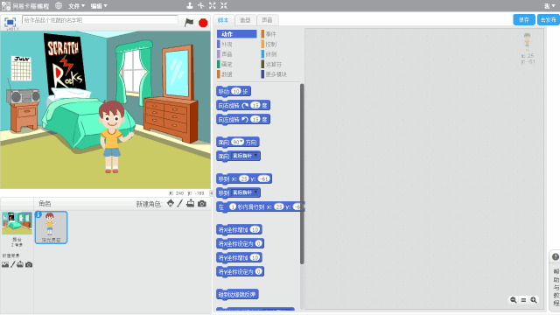
Task: Collapse the stage with small arrow
Action: tap(211, 192)
